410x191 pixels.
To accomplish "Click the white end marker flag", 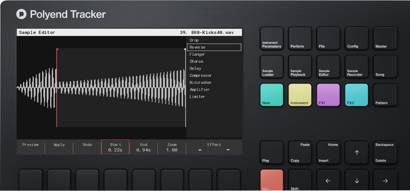I will click(185, 49).
